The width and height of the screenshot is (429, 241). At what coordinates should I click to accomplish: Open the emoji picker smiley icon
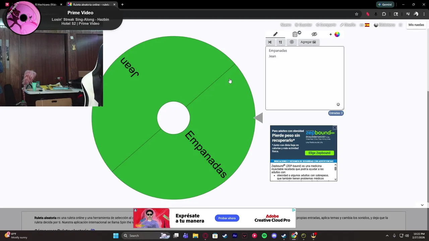338,104
